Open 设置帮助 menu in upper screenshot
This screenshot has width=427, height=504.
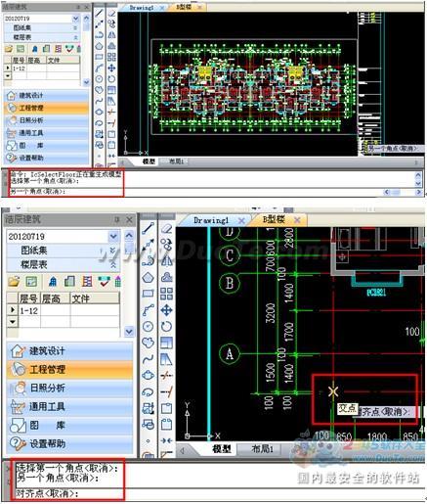tap(46, 158)
